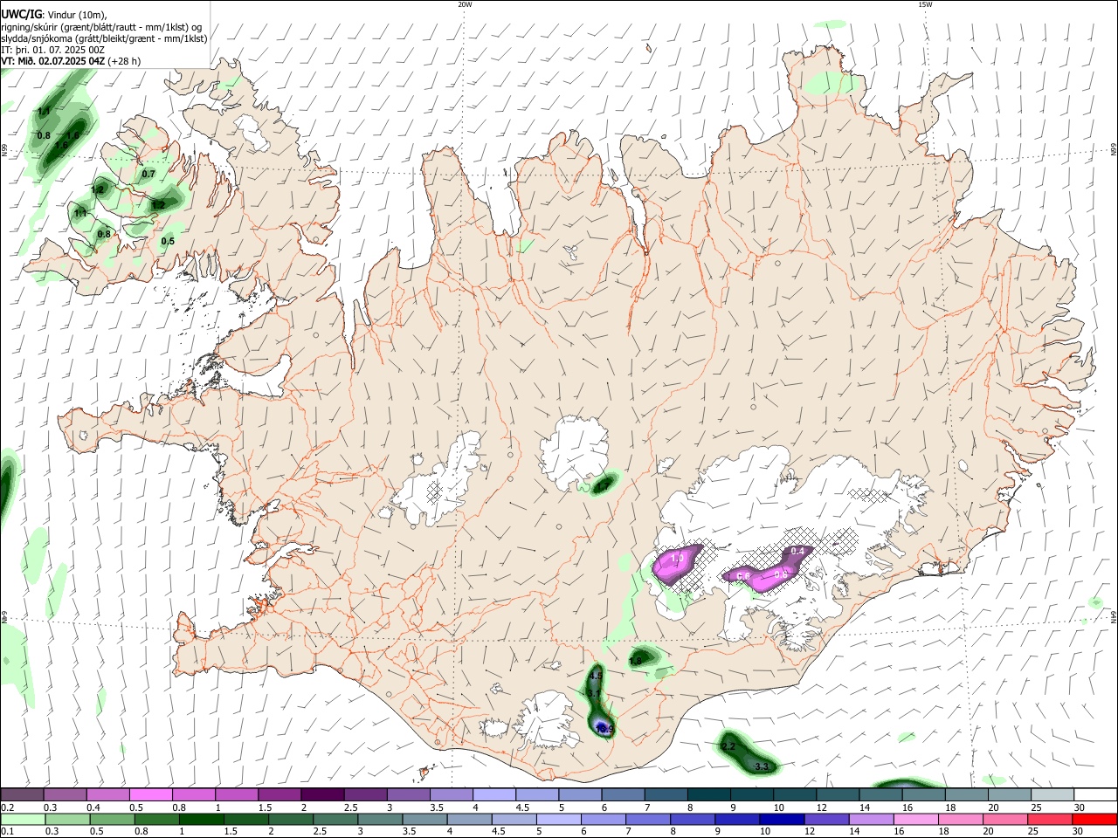The width and height of the screenshot is (1118, 838).
Task: Click the 0.4 snow value on Vatnajökull
Action: [x=797, y=551]
